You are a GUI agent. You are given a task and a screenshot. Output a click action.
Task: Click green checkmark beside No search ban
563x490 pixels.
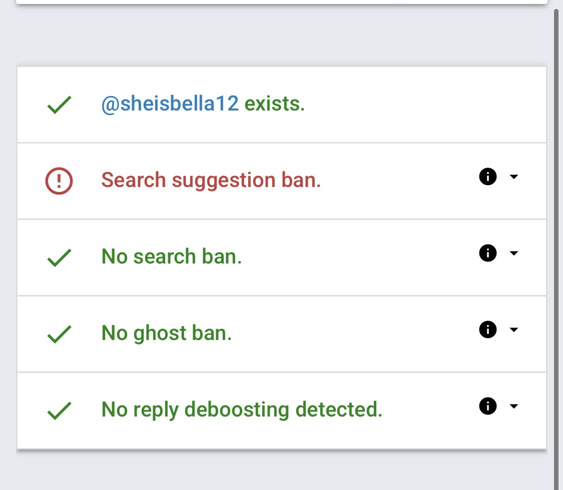tap(59, 257)
